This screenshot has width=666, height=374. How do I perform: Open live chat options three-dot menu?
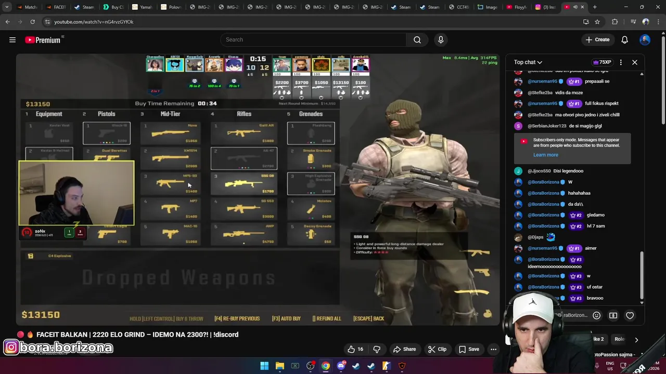[x=621, y=62]
